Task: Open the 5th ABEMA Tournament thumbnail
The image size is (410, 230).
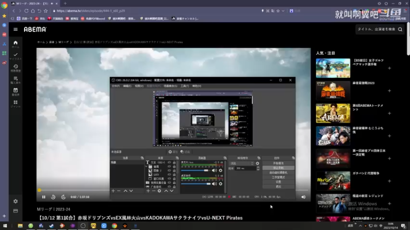Action: pos(333,113)
